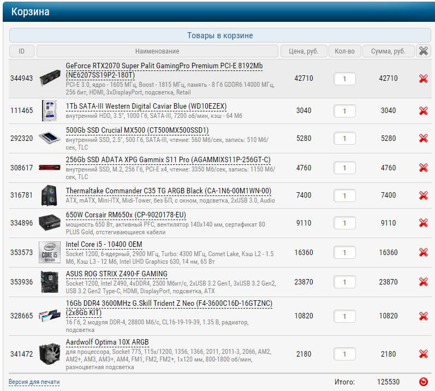Viewport: 435px width, 391px height.
Task: Select sum 16360 in Сумма column
Action: click(x=389, y=252)
